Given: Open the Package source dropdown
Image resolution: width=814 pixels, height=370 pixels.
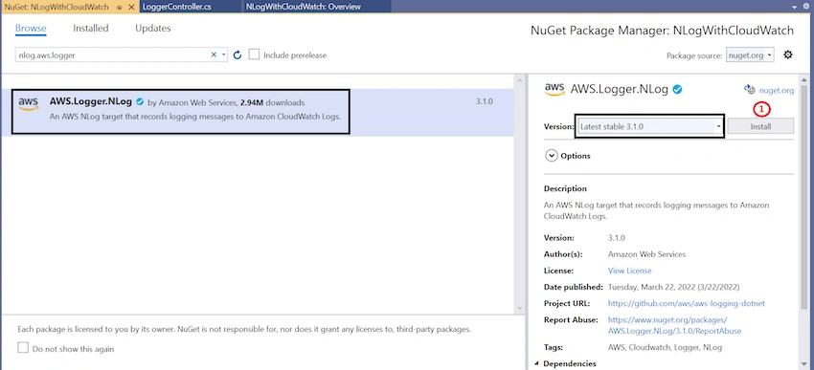Looking at the screenshot, I should pyautogui.click(x=750, y=54).
